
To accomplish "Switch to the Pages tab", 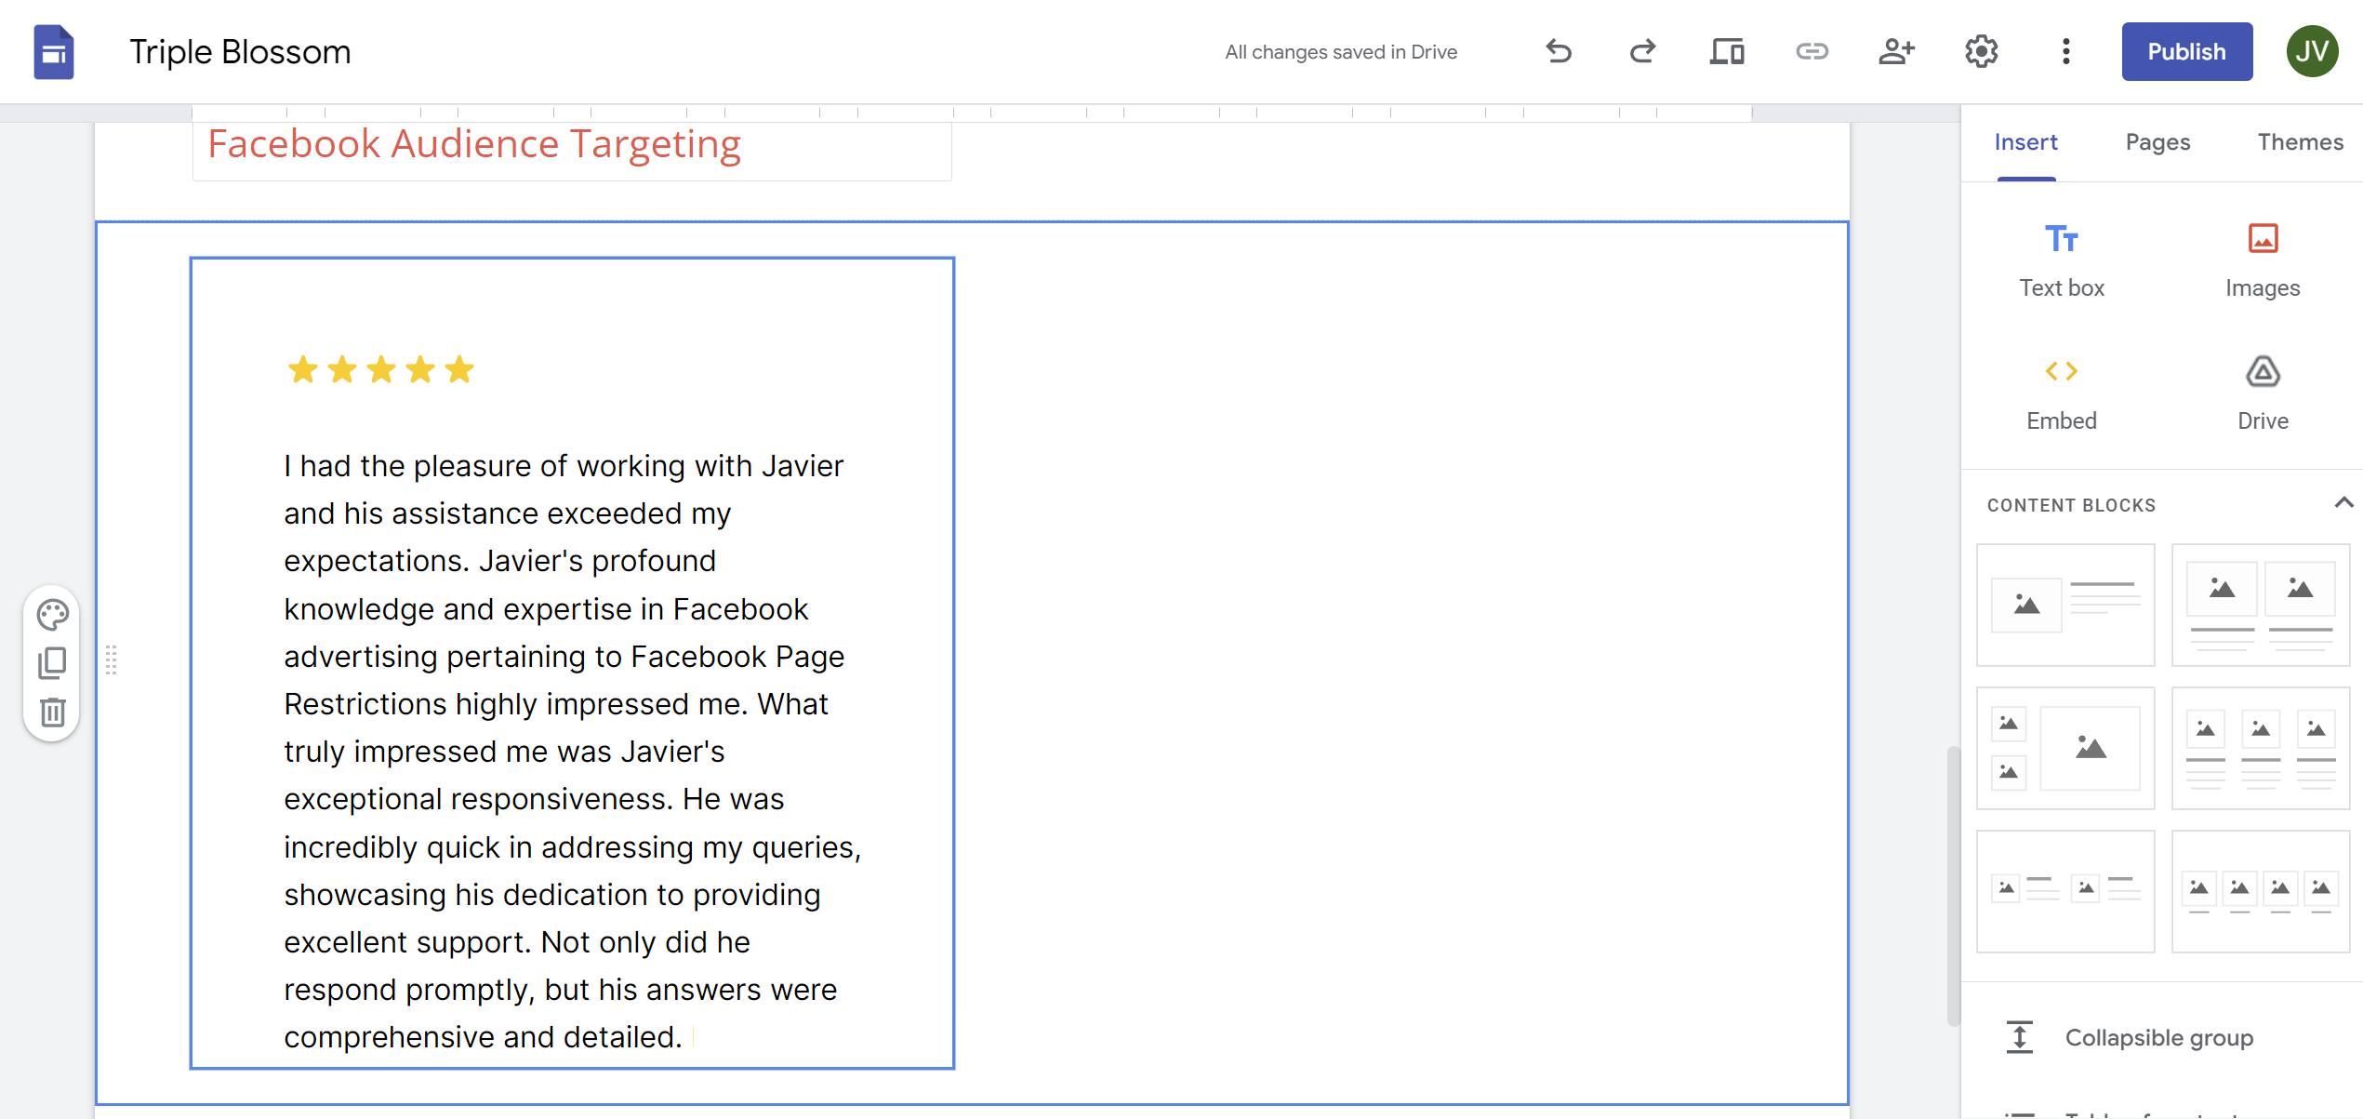I will click(x=2158, y=141).
